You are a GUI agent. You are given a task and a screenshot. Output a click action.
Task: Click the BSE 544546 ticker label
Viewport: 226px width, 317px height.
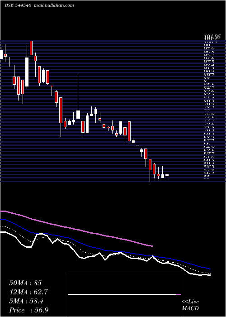click(x=18, y=5)
